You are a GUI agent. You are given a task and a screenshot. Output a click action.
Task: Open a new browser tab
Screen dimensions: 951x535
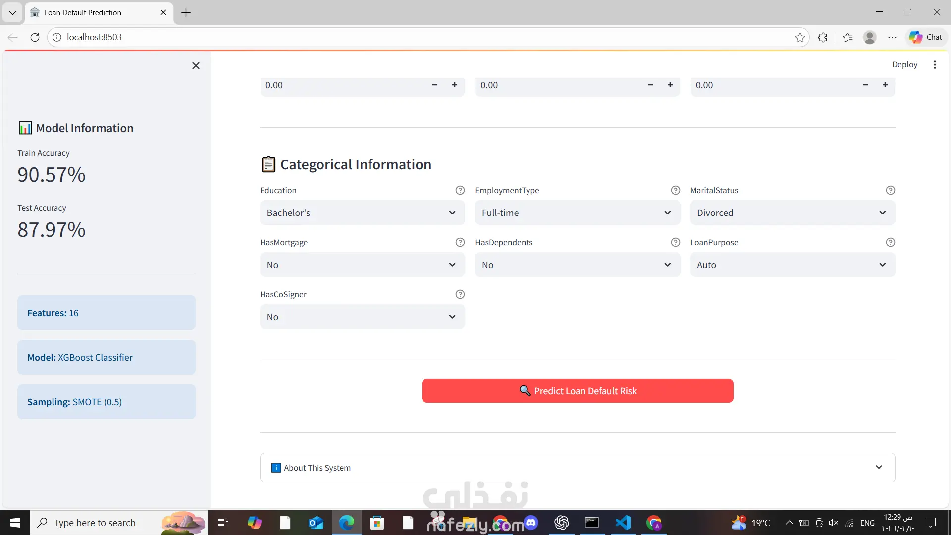point(186,13)
